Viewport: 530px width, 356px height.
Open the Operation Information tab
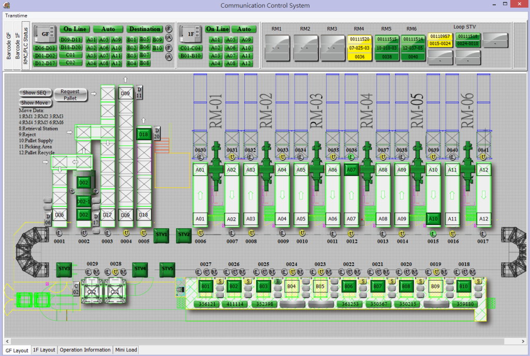[85, 350]
